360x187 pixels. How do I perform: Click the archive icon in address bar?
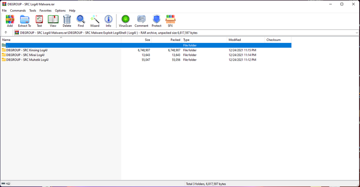(x=17, y=32)
